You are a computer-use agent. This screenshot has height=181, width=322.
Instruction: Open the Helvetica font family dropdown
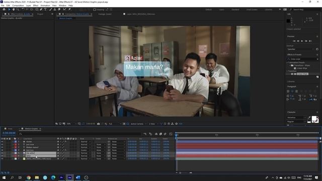point(296,118)
